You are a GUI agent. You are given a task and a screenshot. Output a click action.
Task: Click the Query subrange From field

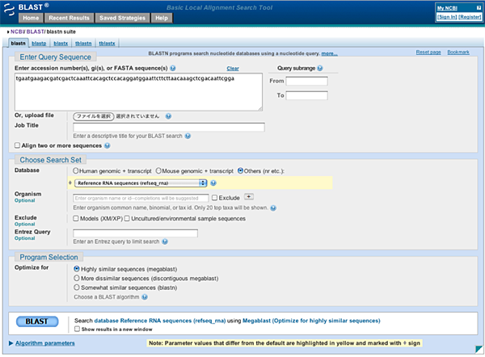click(x=306, y=81)
